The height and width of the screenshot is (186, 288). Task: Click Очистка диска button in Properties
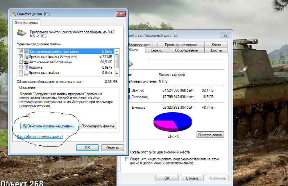(210, 135)
